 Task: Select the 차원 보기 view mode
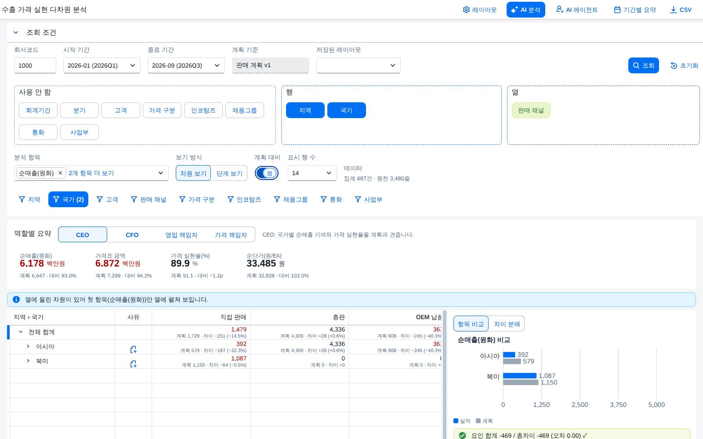click(193, 173)
